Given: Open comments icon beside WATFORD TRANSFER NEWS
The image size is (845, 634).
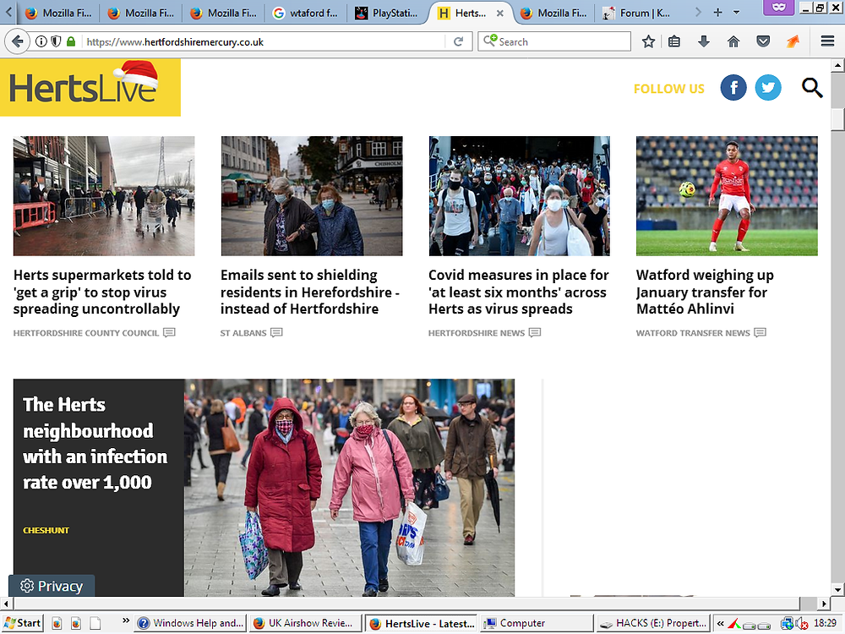Looking at the screenshot, I should tap(760, 332).
